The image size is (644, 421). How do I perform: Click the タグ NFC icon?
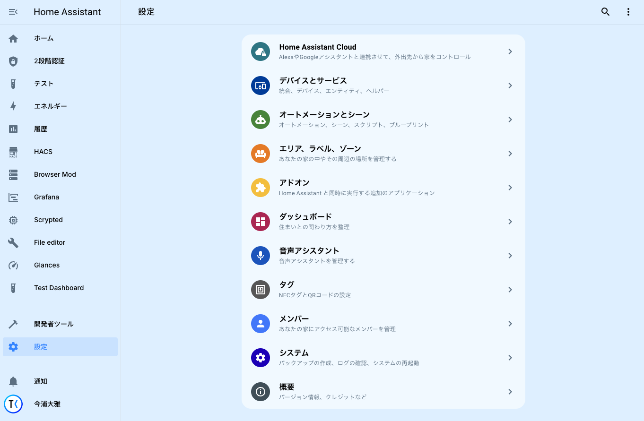click(261, 290)
